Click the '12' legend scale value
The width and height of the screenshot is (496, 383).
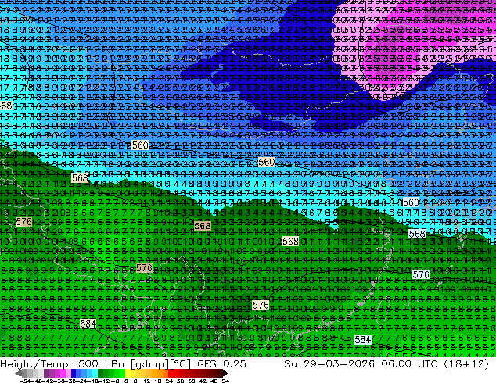pyautogui.click(x=147, y=381)
